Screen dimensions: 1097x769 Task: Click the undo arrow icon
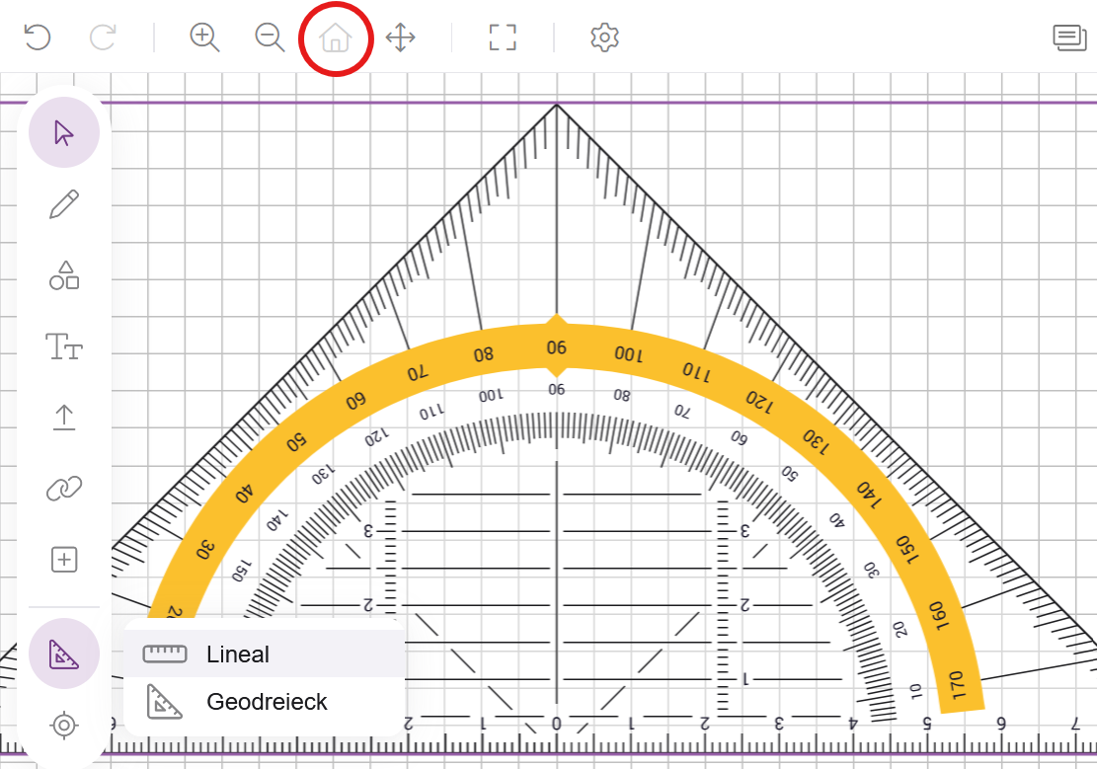(x=37, y=38)
